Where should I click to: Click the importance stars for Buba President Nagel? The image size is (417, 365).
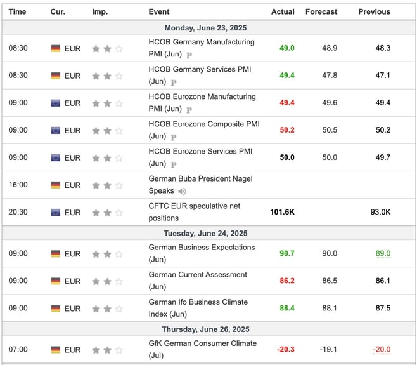pos(107,185)
